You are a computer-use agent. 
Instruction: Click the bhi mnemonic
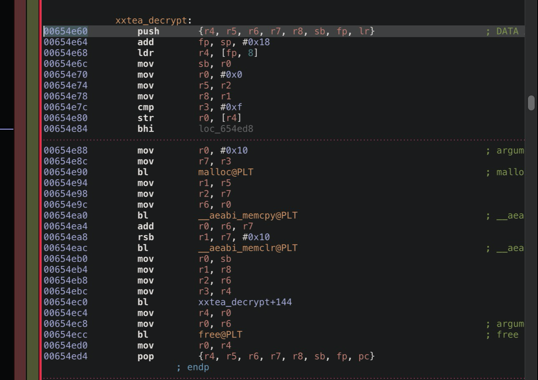(146, 129)
